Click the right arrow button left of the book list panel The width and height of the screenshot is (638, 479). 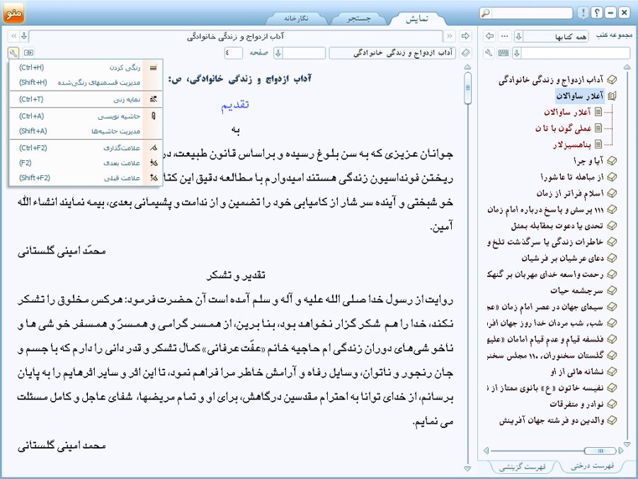click(465, 36)
